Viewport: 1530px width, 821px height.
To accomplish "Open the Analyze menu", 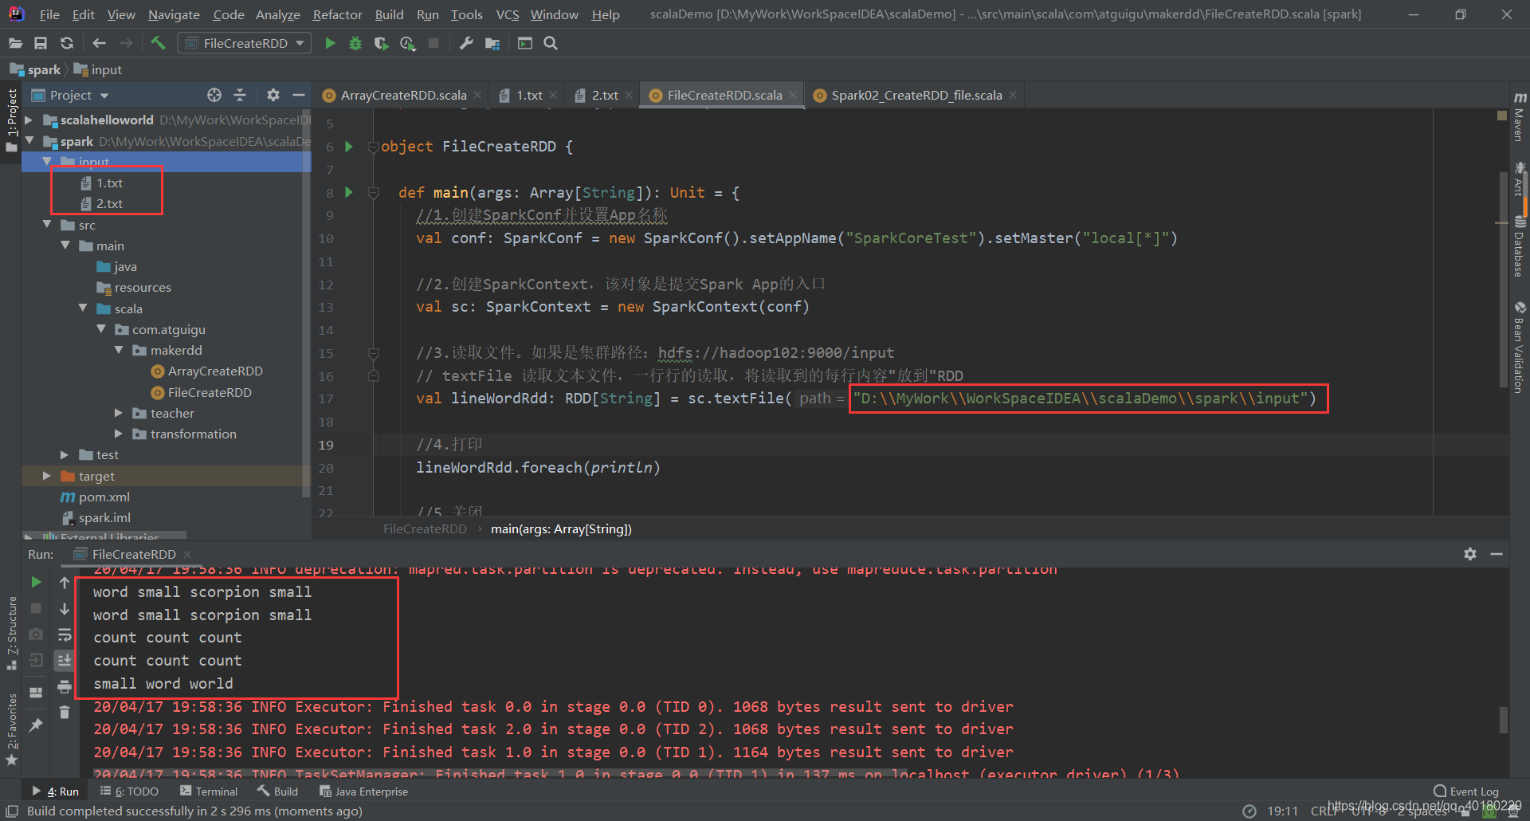I will pyautogui.click(x=277, y=14).
